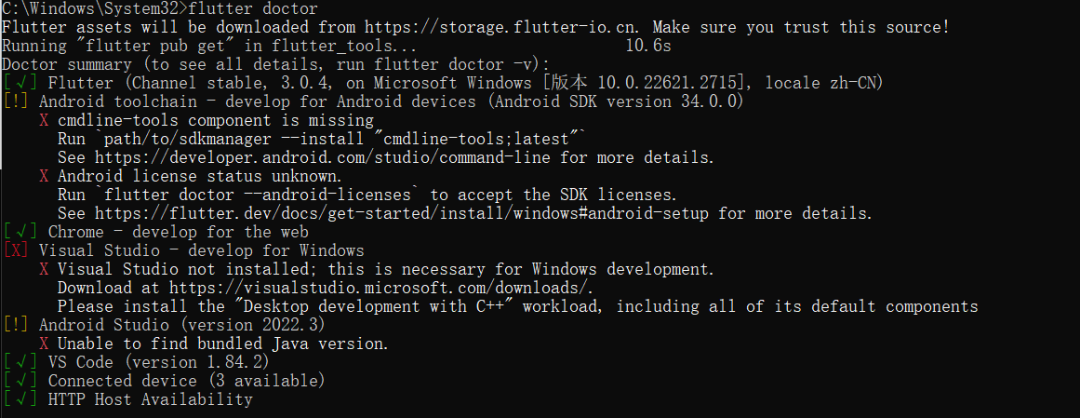Click the green checkmark beside HTTP Host Availability
The height and width of the screenshot is (418, 1080).
pos(20,399)
